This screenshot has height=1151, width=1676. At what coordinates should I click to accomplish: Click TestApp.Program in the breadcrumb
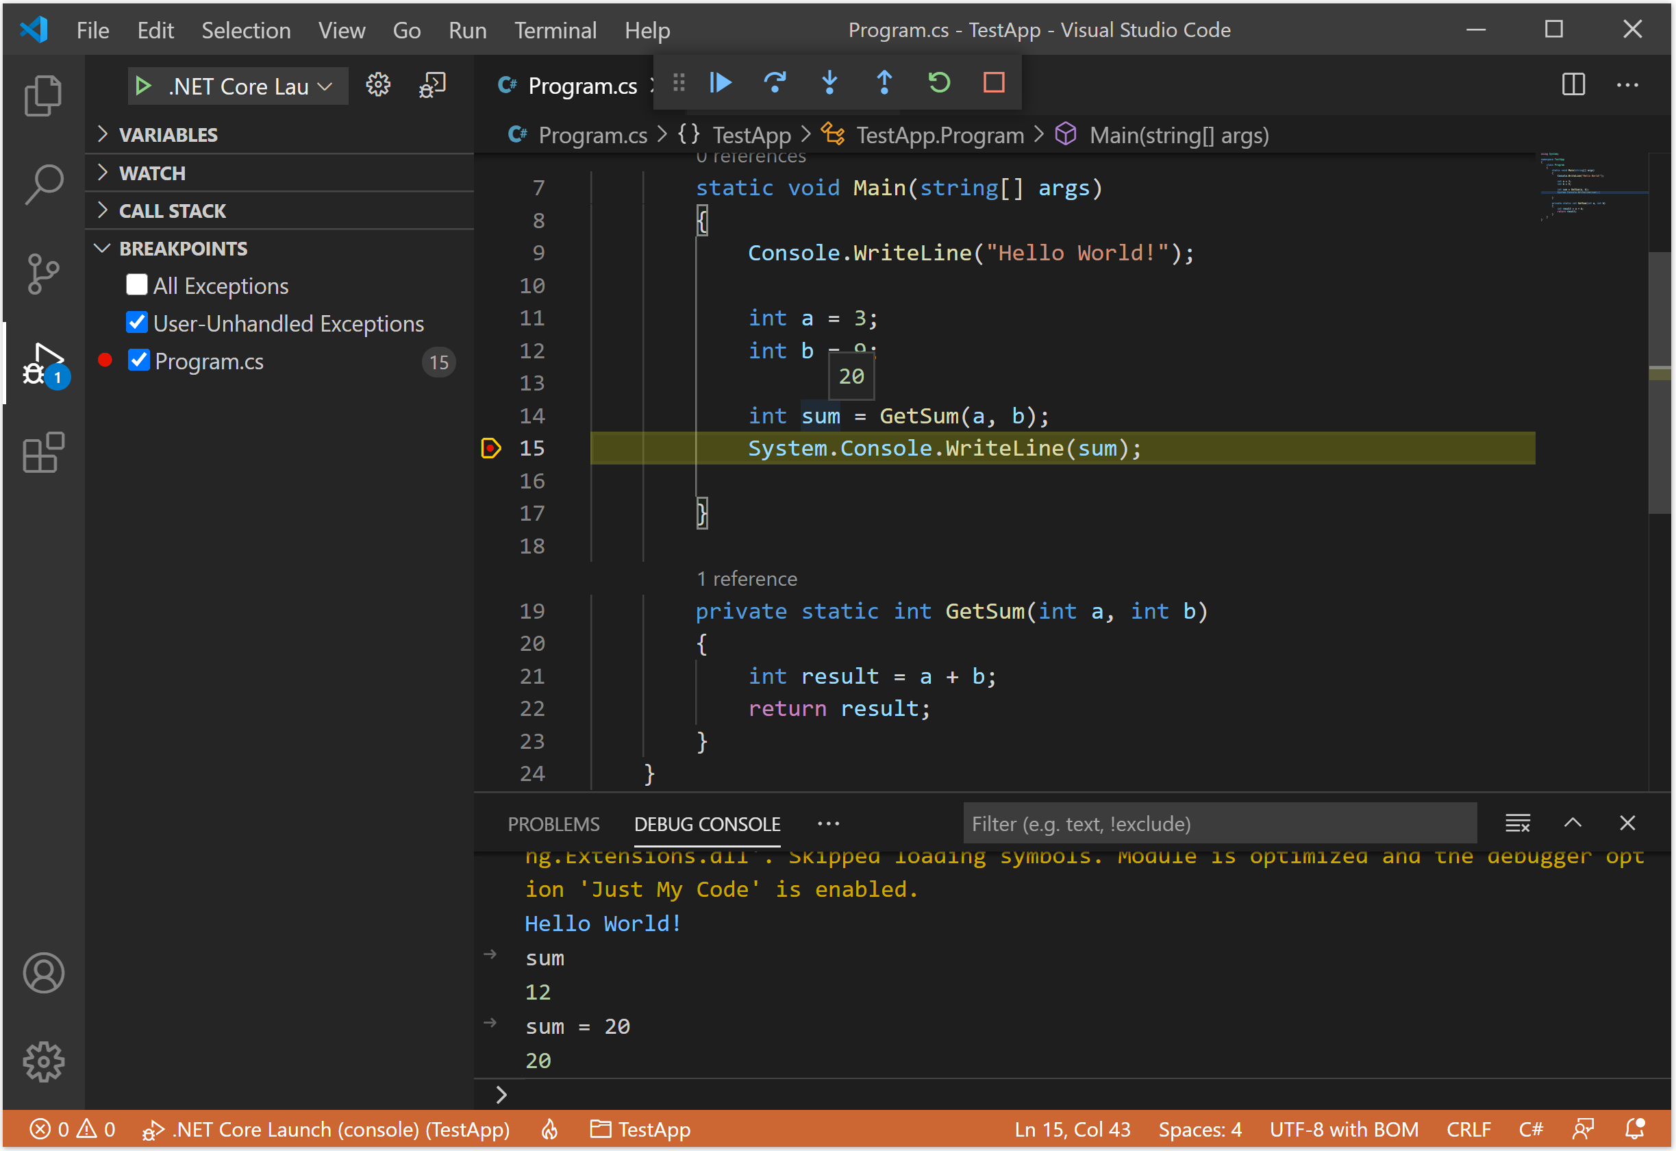(x=939, y=135)
